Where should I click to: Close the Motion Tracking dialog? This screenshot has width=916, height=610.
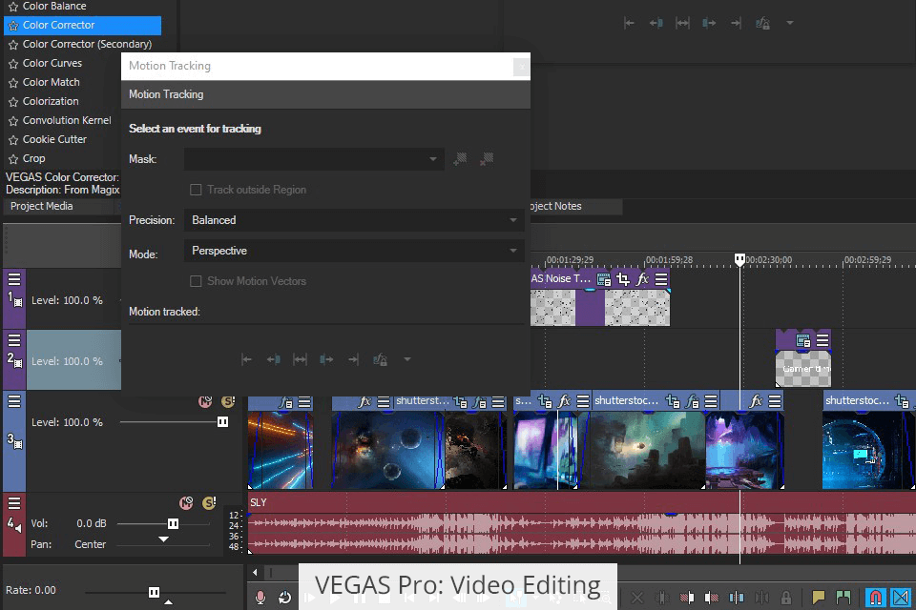click(521, 67)
